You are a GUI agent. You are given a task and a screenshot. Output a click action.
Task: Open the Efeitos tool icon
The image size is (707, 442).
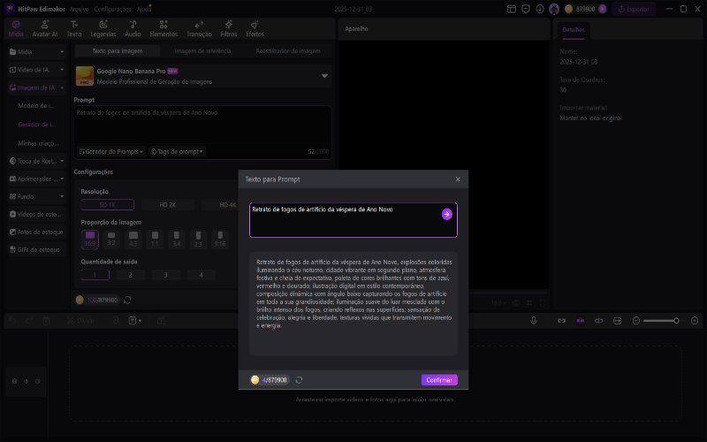[x=255, y=28]
